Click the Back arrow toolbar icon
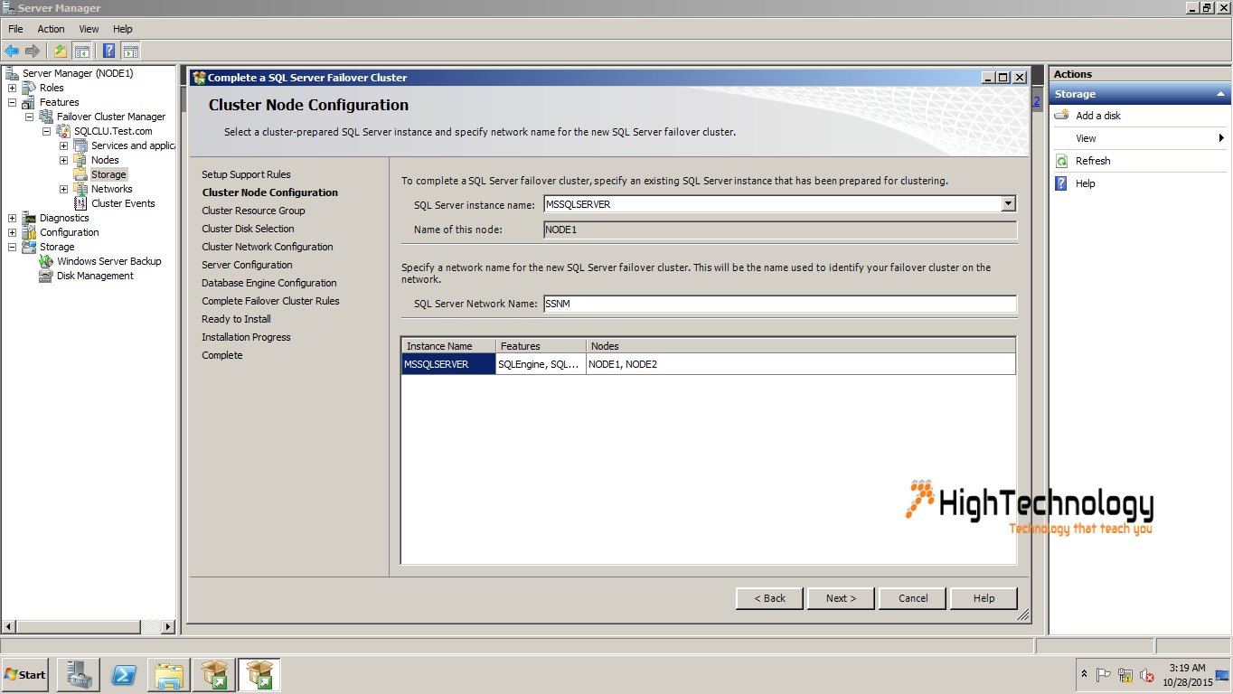The image size is (1233, 694). pyautogui.click(x=12, y=51)
